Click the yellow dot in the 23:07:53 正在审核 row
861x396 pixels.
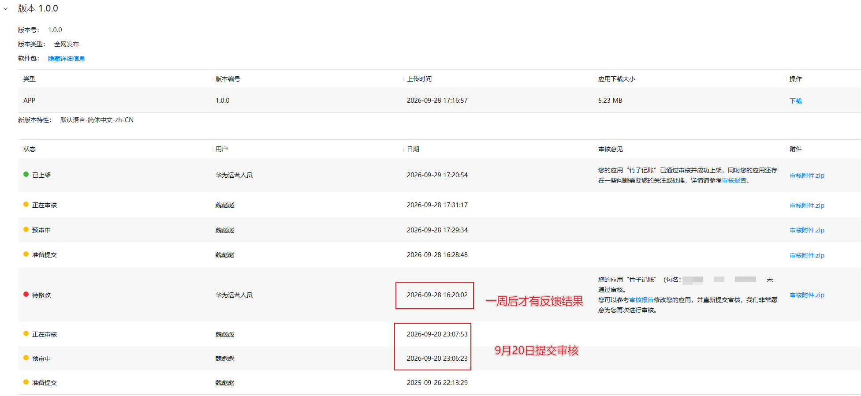[x=26, y=333]
